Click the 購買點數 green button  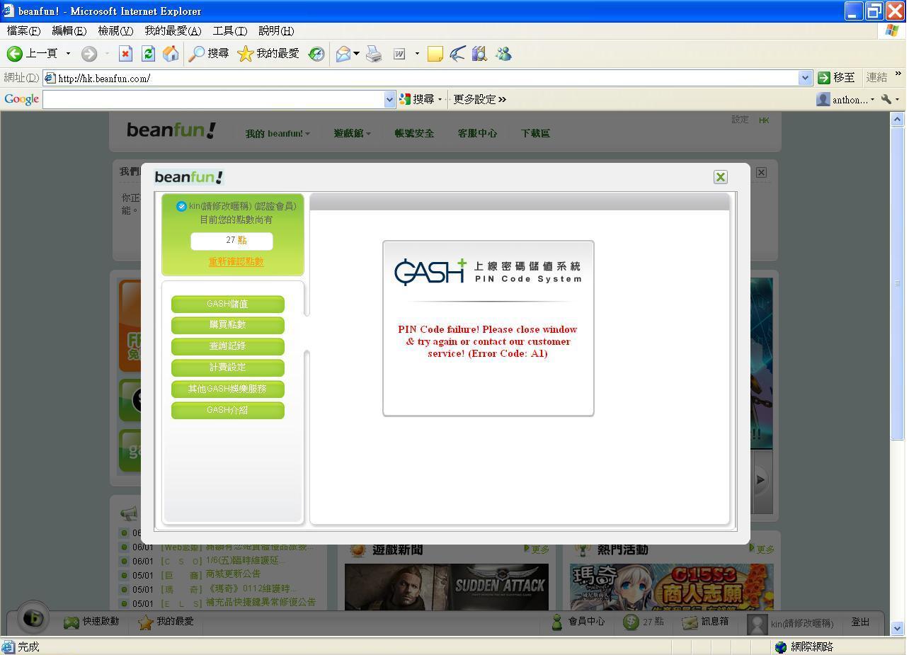point(228,325)
